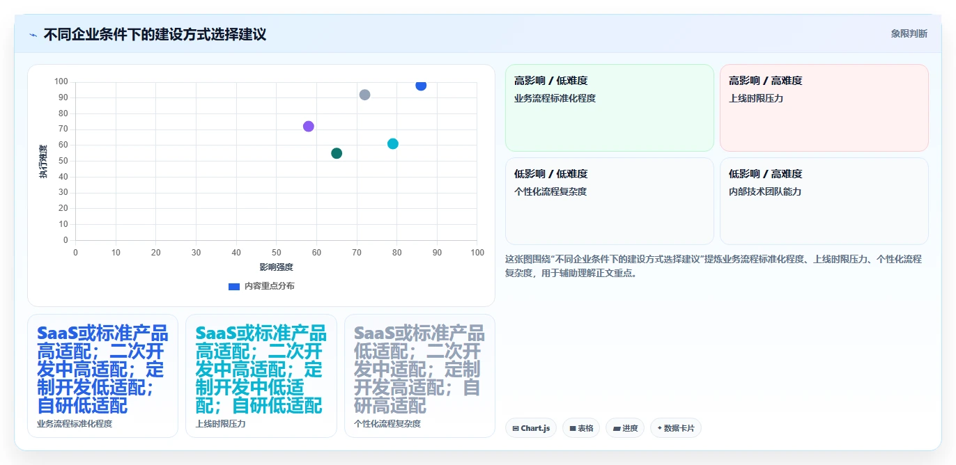This screenshot has width=956, height=465.
Task: Click the 个性化流程复杂度 text in quadrant card
Action: pos(550,191)
